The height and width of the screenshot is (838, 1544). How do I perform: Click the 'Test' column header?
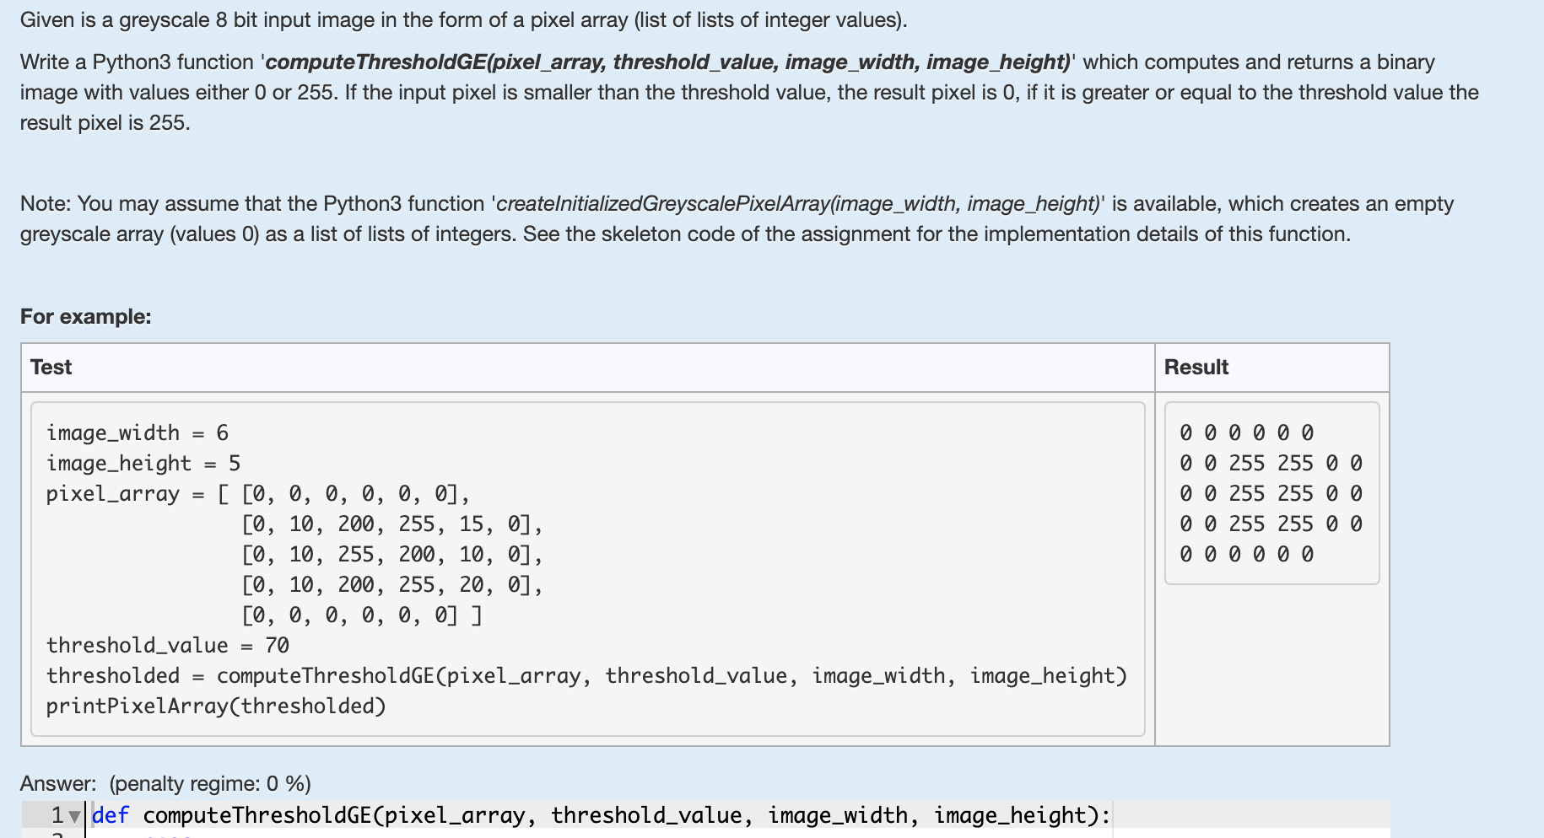point(51,367)
